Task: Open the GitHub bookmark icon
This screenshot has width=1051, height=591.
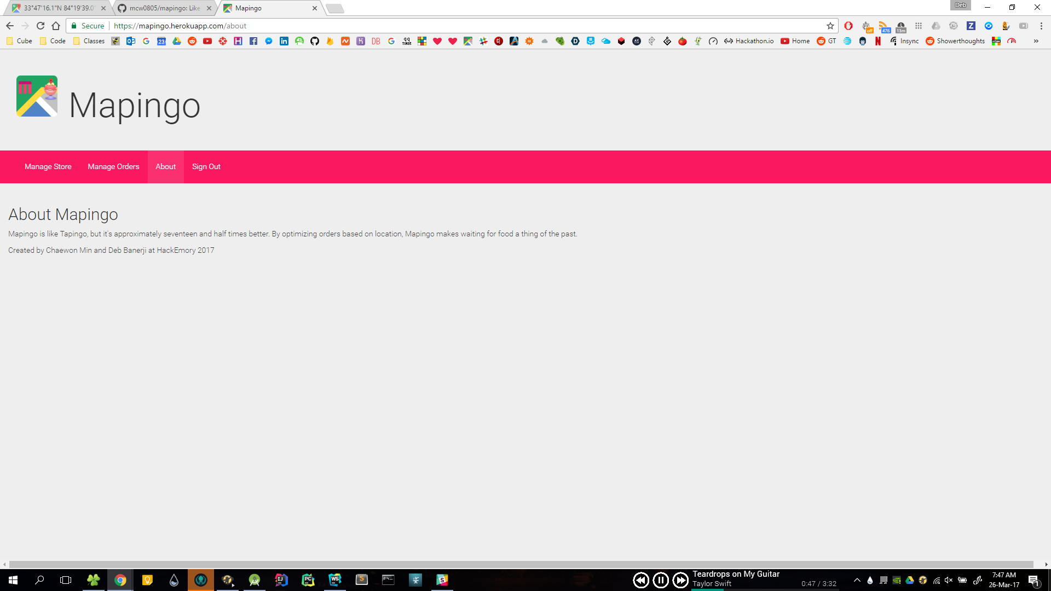Action: pyautogui.click(x=315, y=41)
